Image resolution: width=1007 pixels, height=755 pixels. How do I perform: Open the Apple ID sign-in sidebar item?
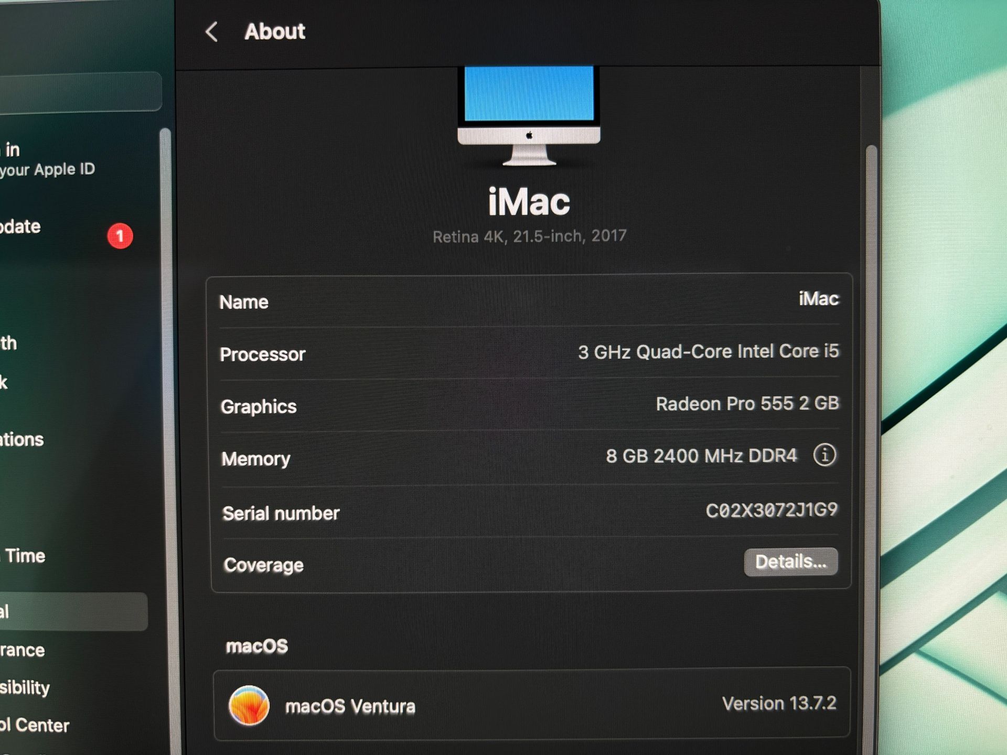click(47, 160)
